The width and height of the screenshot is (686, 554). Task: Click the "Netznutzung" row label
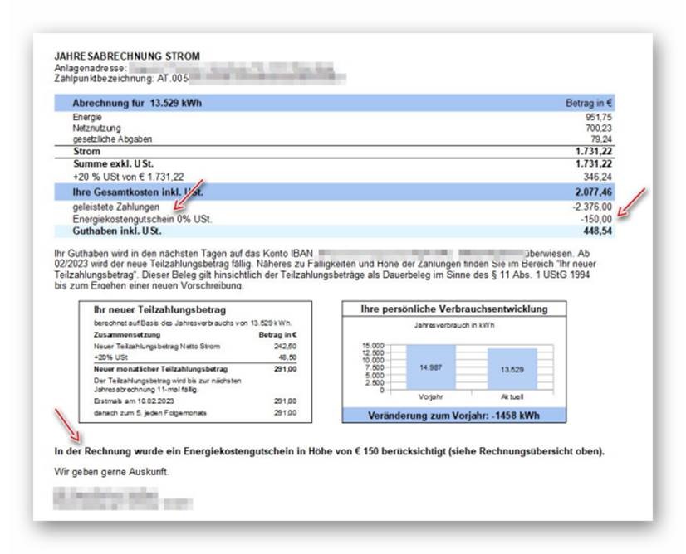(x=96, y=128)
